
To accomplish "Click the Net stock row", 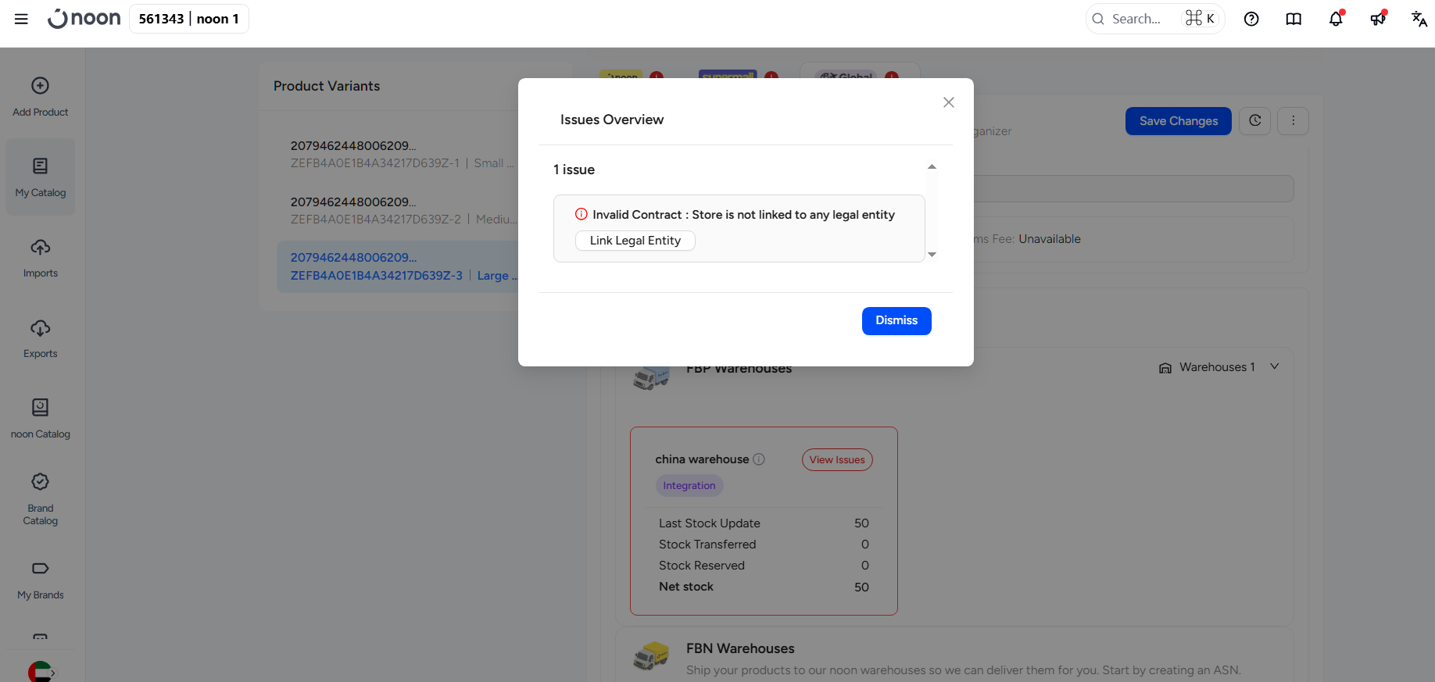I will coord(764,587).
